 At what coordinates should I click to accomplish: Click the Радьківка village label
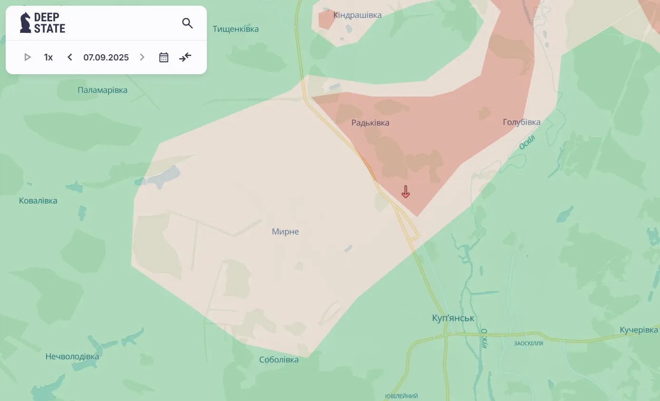click(370, 123)
